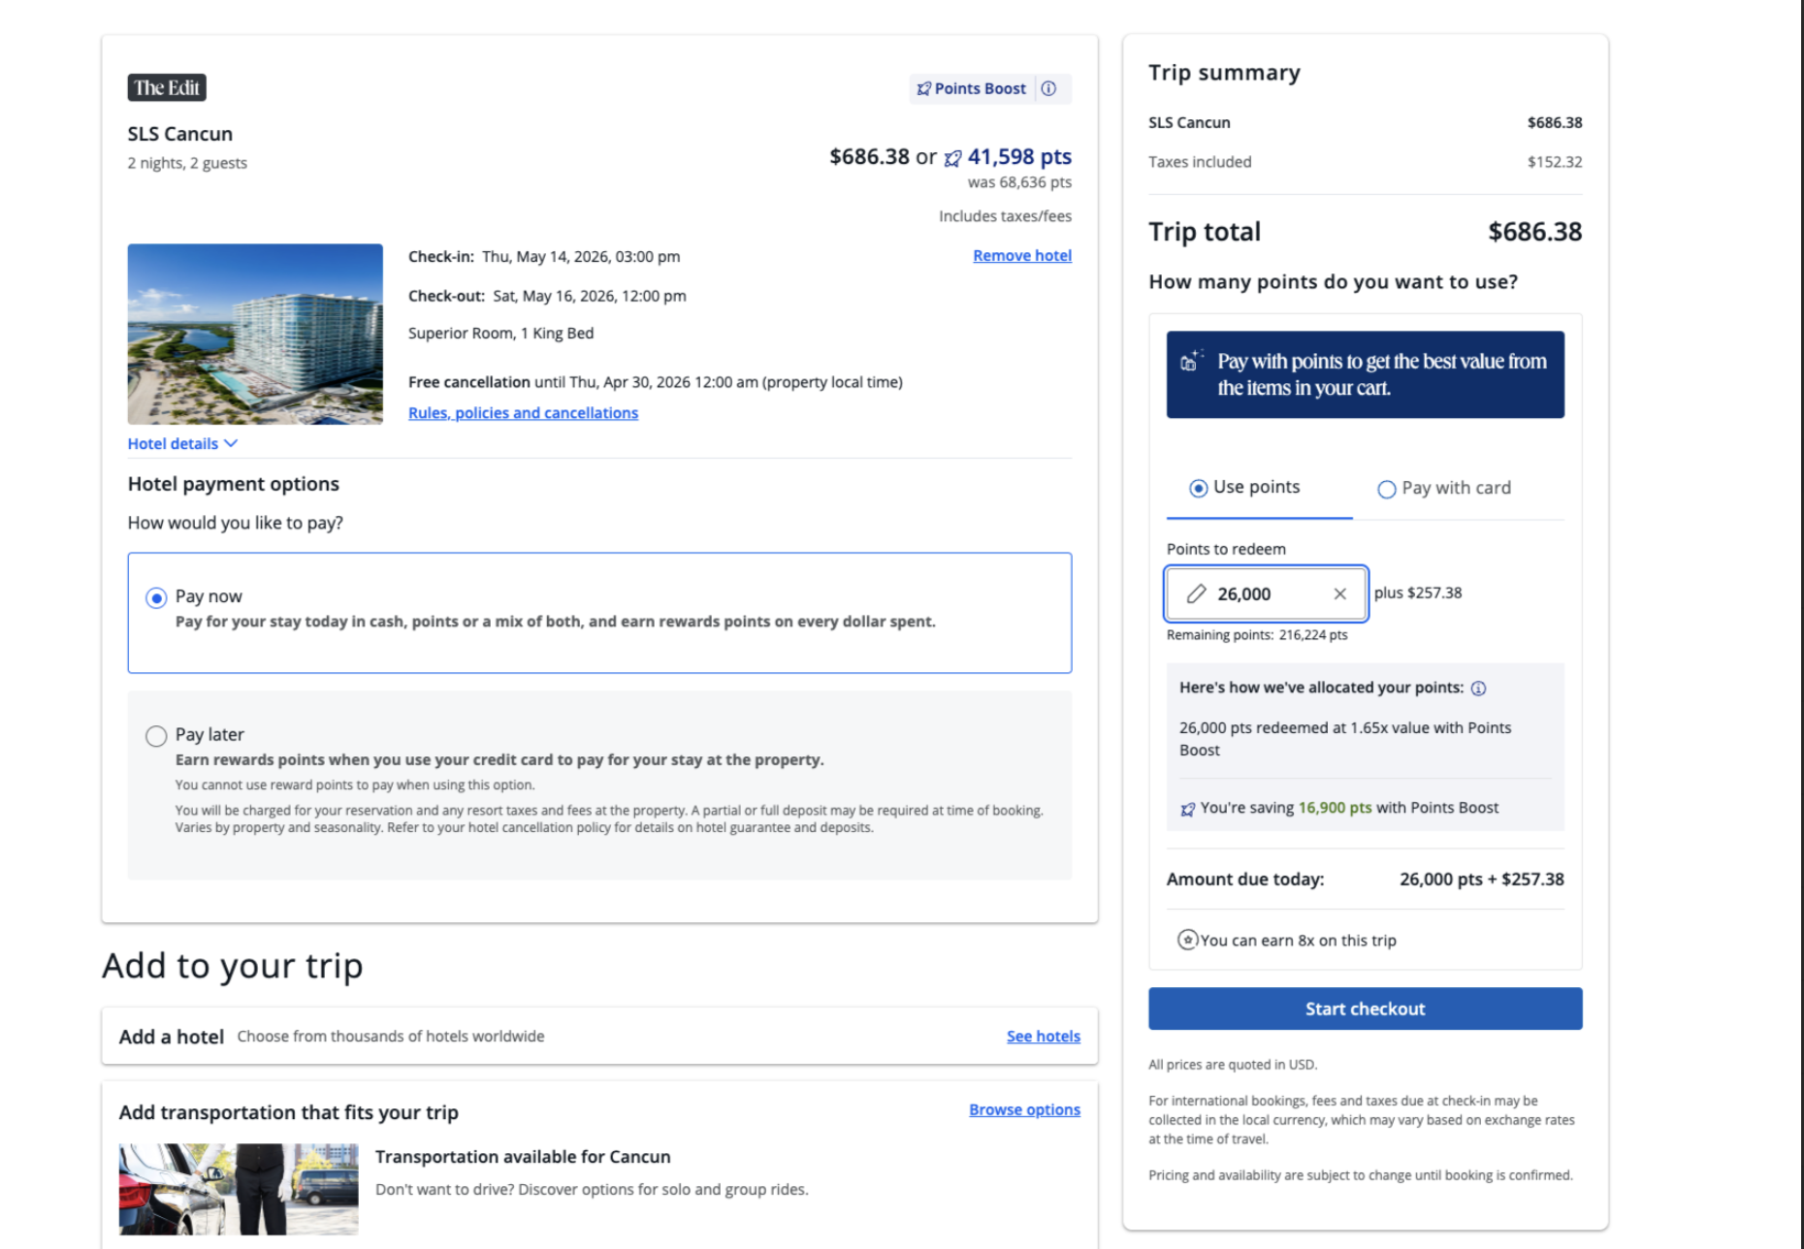Click the Start checkout button
1804x1249 pixels.
1365,1009
